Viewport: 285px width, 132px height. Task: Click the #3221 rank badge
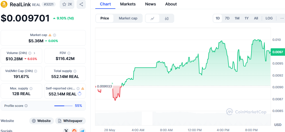(x=49, y=4)
